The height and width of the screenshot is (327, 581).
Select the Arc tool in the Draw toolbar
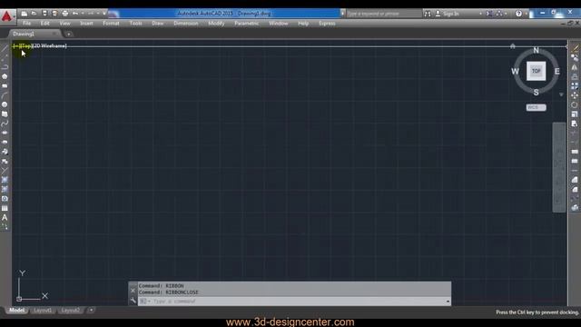pyautogui.click(x=5, y=95)
